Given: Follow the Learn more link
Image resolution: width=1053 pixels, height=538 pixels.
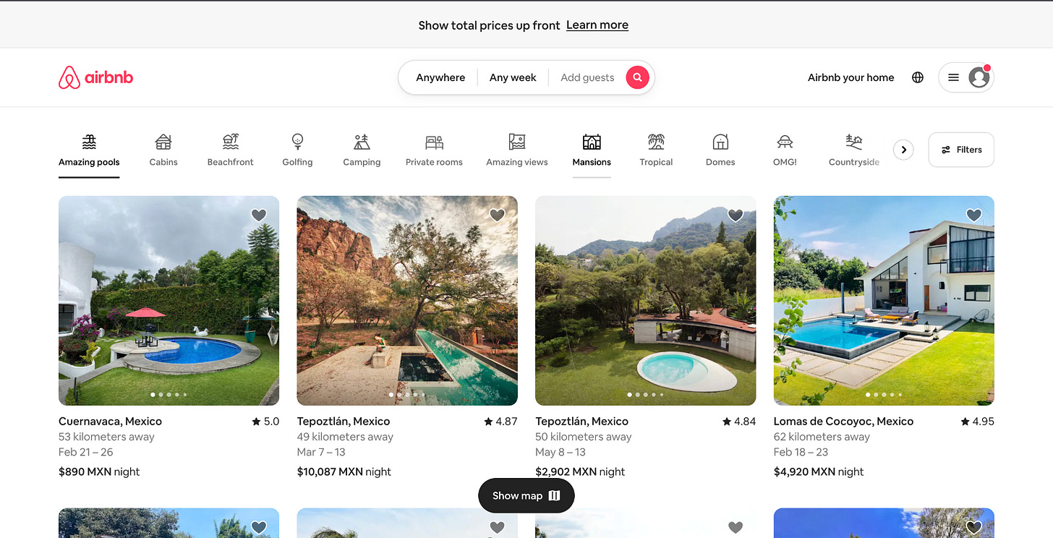Looking at the screenshot, I should 597,25.
